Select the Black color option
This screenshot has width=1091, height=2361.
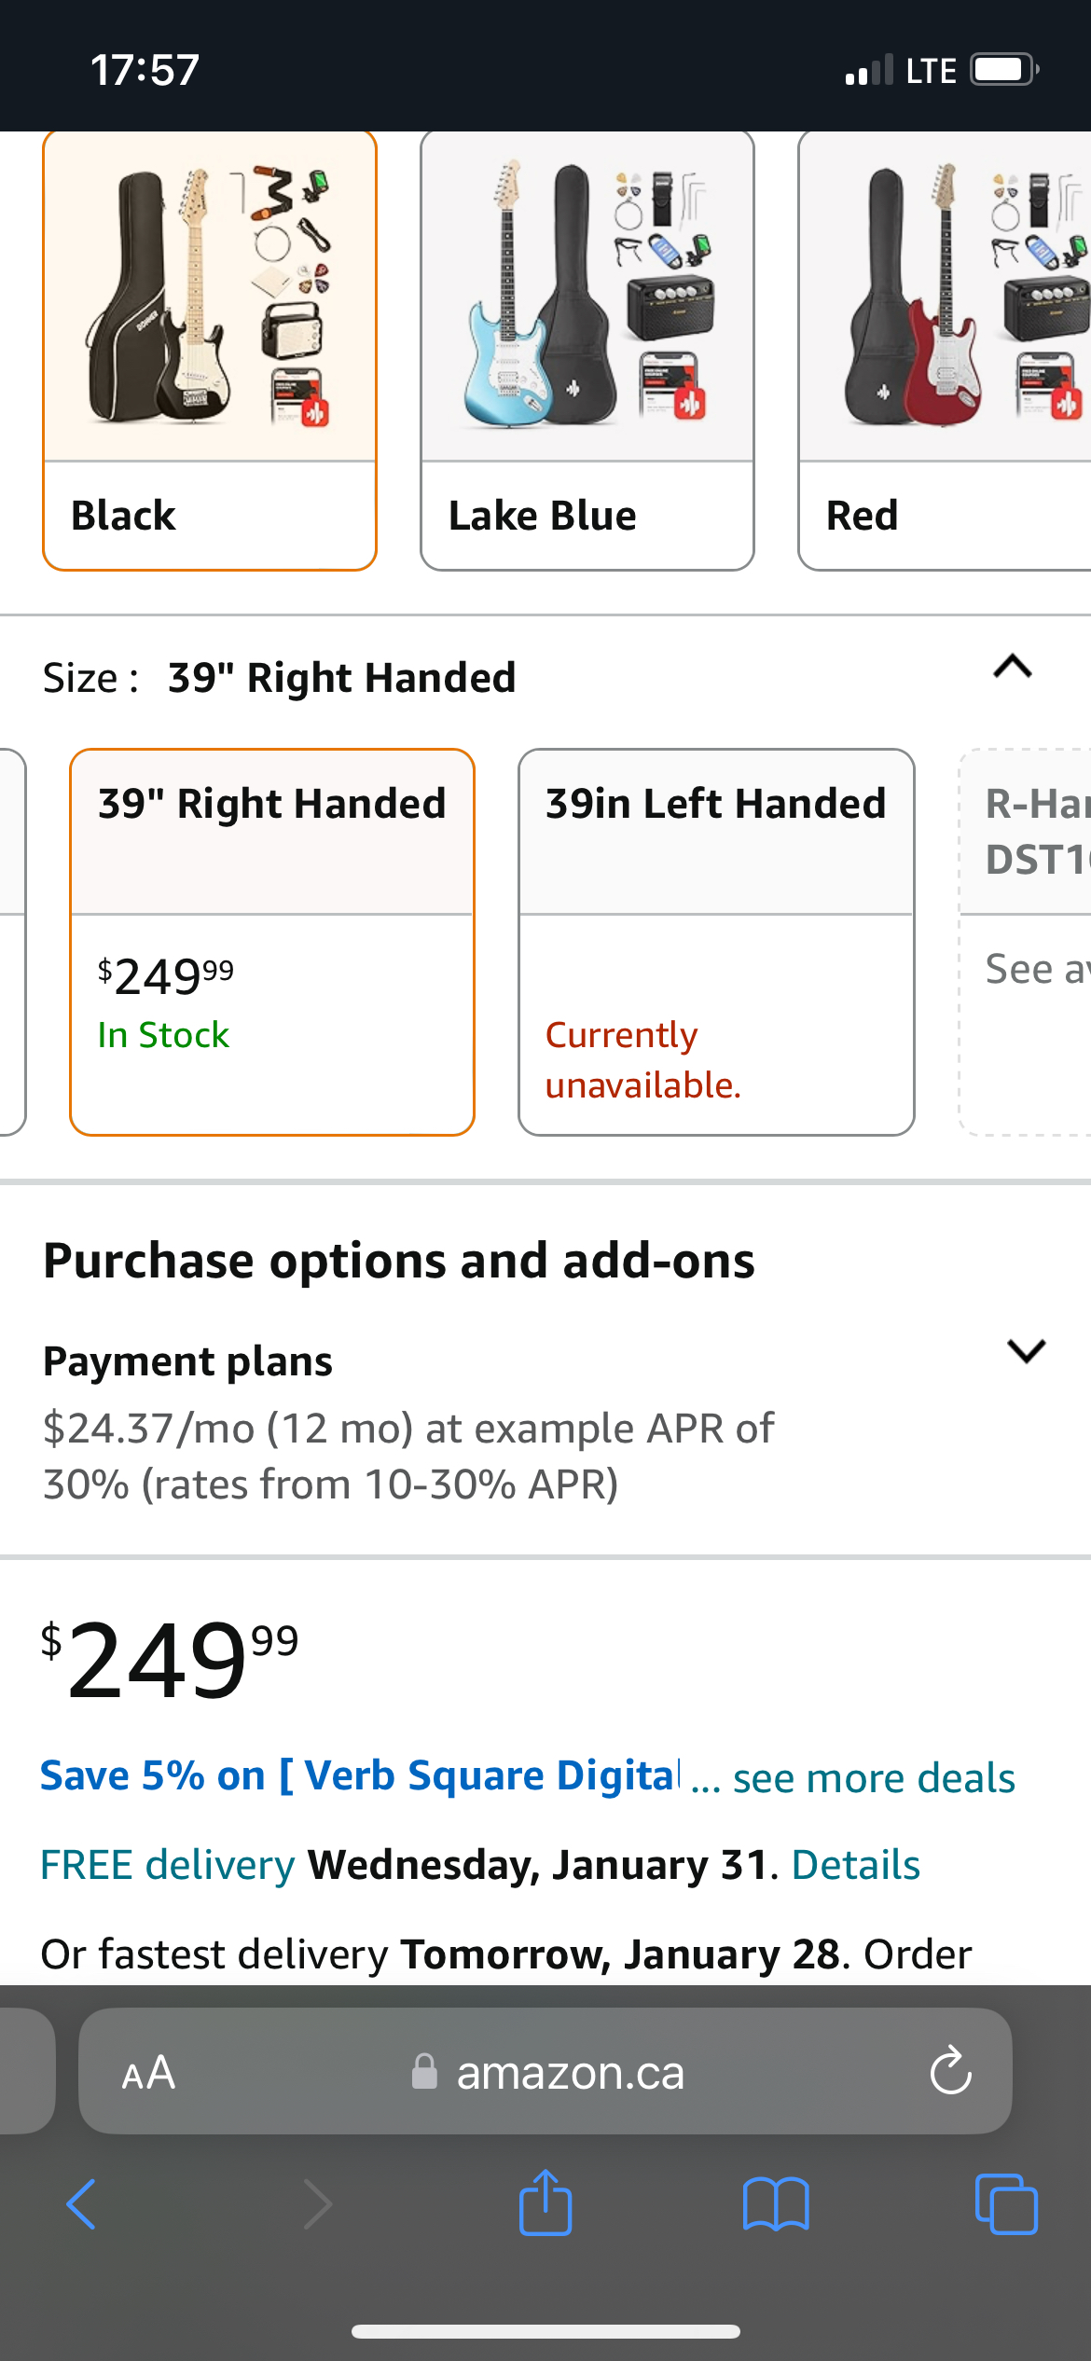click(x=210, y=350)
